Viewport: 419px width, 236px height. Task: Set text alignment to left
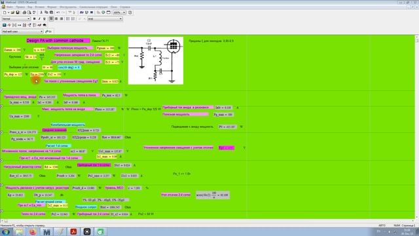(51, 19)
